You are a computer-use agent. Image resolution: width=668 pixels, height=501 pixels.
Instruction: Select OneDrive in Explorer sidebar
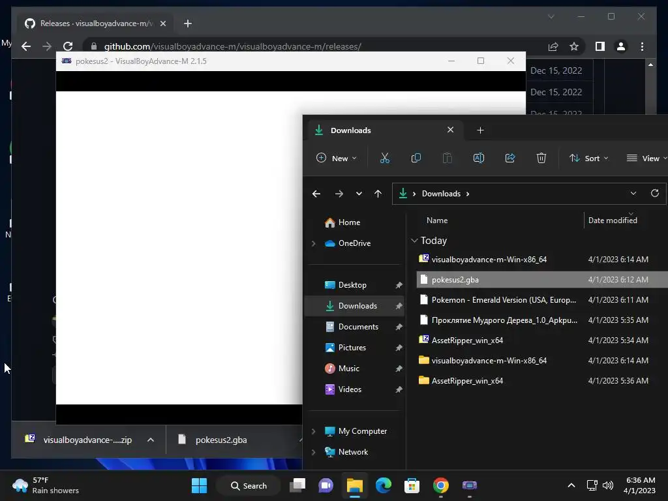click(348, 243)
